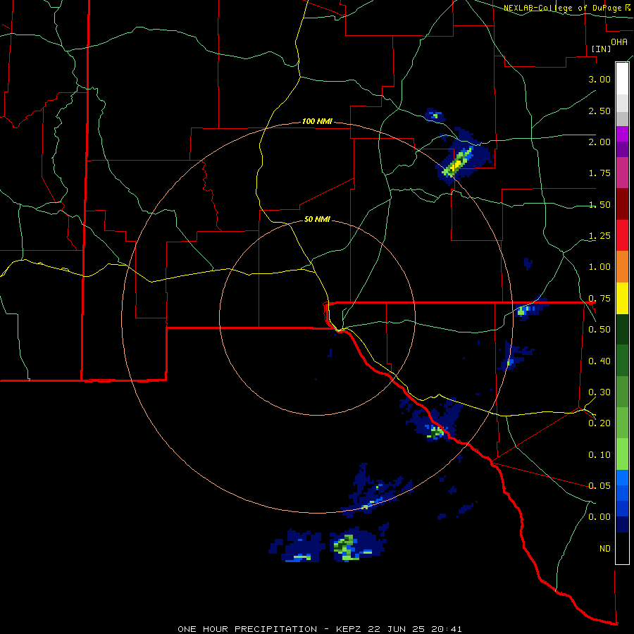Select the 2.50 legend value

coord(599,111)
